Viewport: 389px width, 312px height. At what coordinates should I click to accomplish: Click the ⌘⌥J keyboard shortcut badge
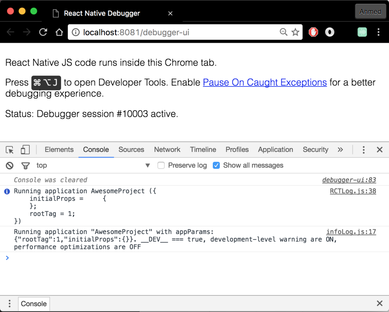46,83
